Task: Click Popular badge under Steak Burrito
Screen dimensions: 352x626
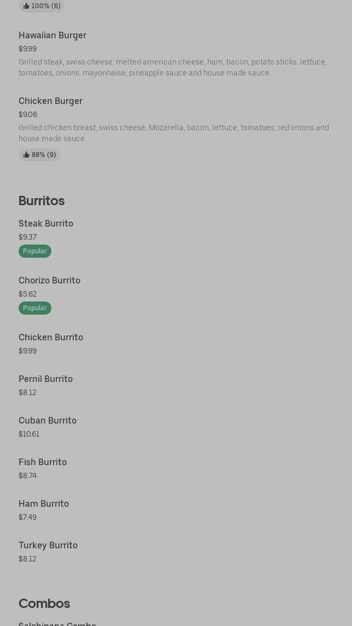Action: 35,251
